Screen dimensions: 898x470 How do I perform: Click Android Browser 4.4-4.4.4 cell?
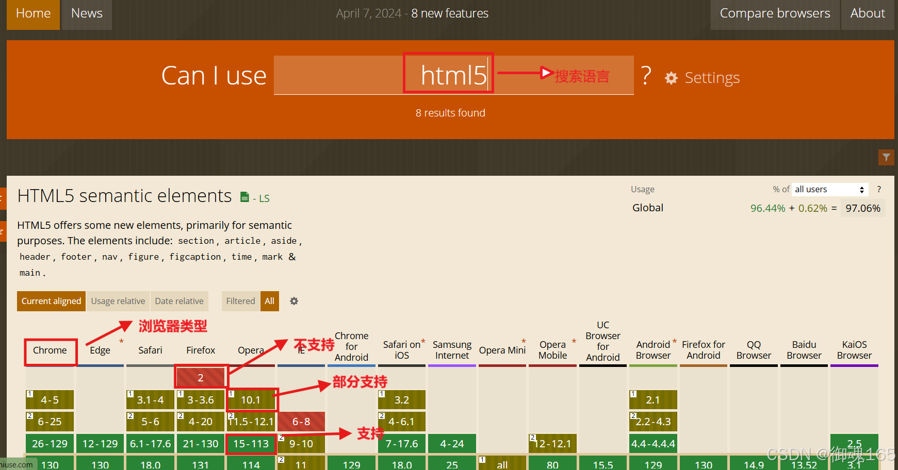(x=653, y=444)
